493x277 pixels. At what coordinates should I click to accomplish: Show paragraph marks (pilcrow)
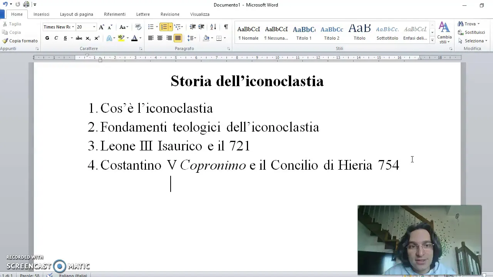point(226,27)
